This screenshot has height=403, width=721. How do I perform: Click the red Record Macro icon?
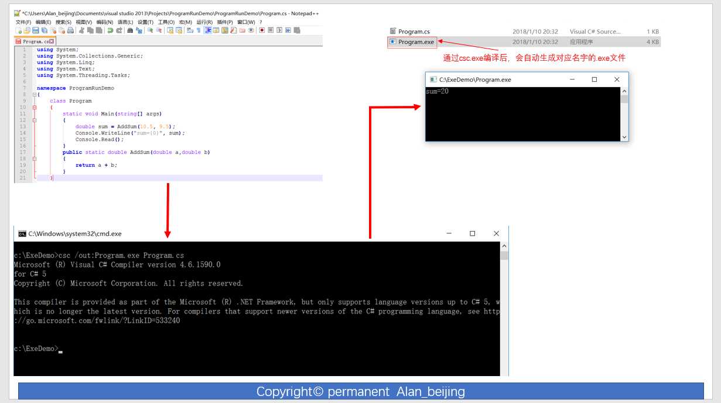pyautogui.click(x=262, y=30)
